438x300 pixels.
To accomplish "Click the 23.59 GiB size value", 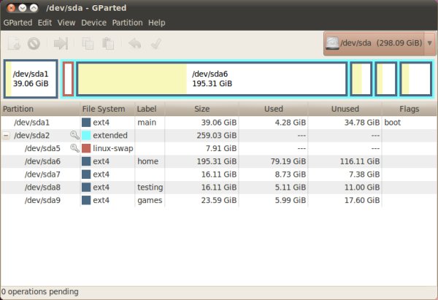I will [219, 200].
